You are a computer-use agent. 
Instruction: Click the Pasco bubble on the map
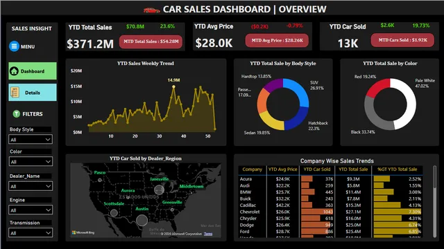click(100, 180)
